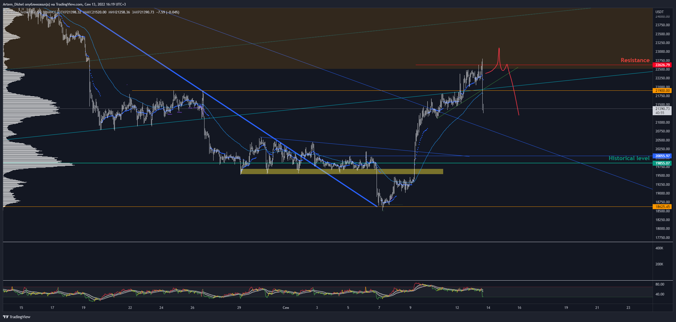Viewport: 676px width, 322px height.
Task: Click the 18000.00 price axis tick
Action: click(663, 229)
